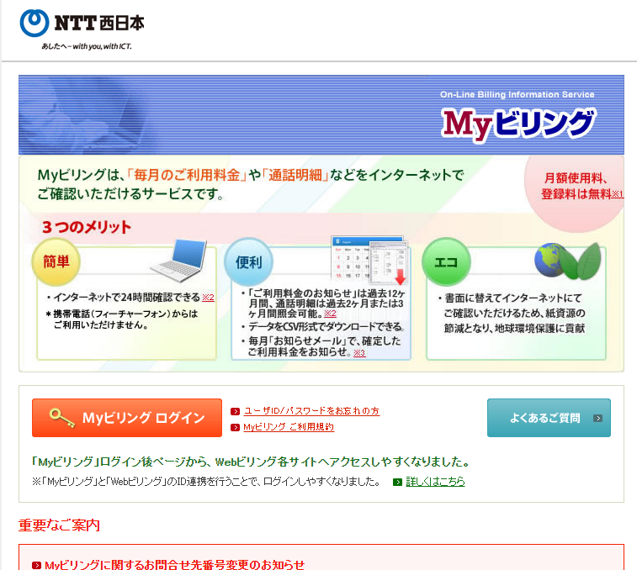The width and height of the screenshot is (637, 570).
Task: Click the key icon on login button
Action: point(61,418)
